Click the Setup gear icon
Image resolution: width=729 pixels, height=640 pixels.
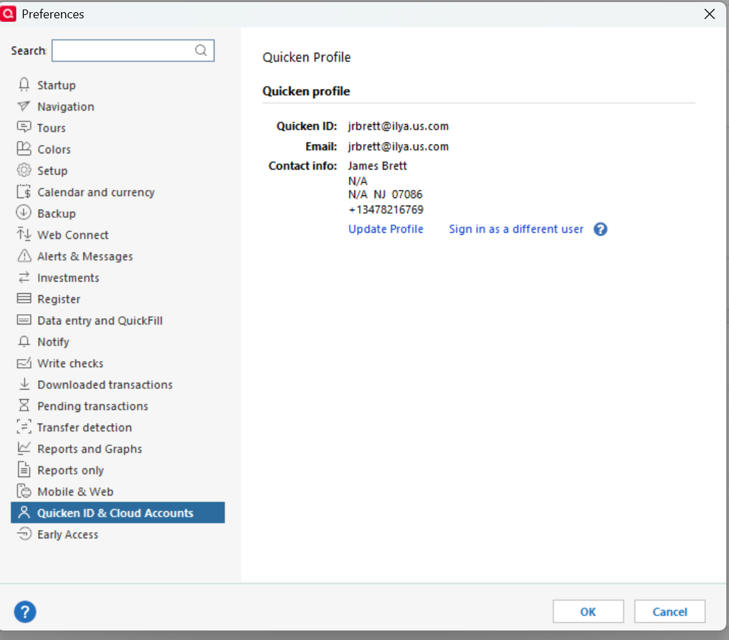pyautogui.click(x=24, y=170)
